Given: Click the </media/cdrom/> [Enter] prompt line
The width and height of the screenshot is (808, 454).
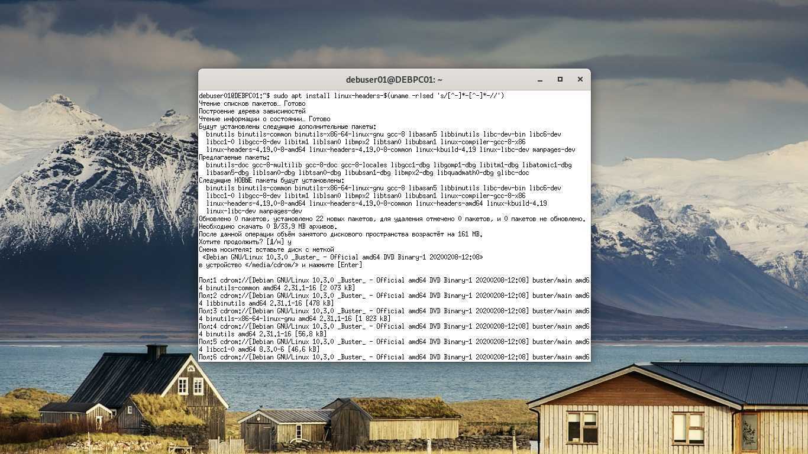Looking at the screenshot, I should [280, 265].
